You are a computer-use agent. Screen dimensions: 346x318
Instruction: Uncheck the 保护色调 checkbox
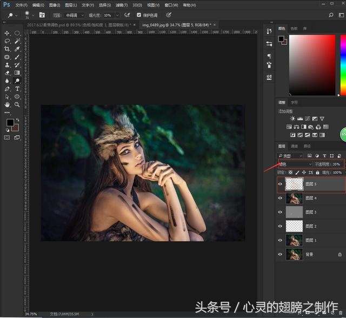(x=139, y=15)
